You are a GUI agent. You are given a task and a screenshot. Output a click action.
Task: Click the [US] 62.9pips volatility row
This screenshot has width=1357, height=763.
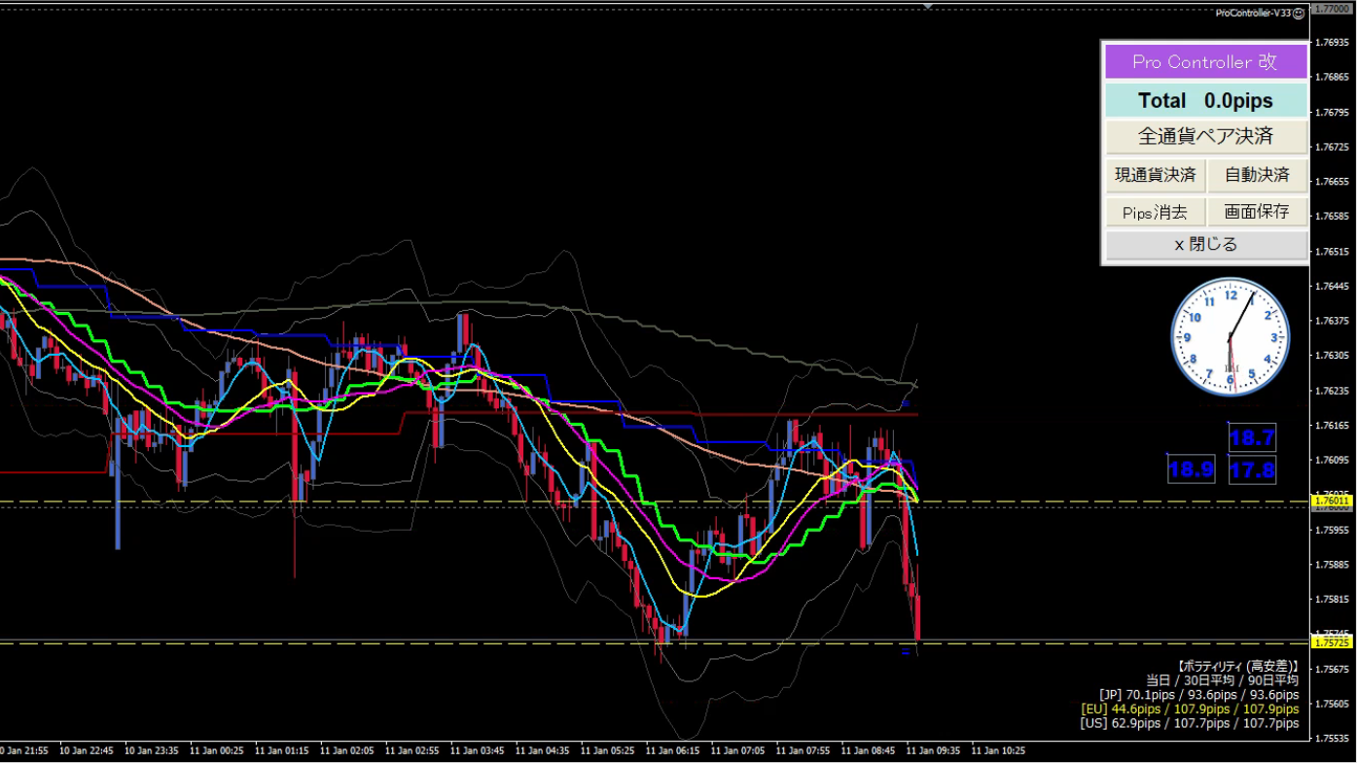pos(1190,723)
